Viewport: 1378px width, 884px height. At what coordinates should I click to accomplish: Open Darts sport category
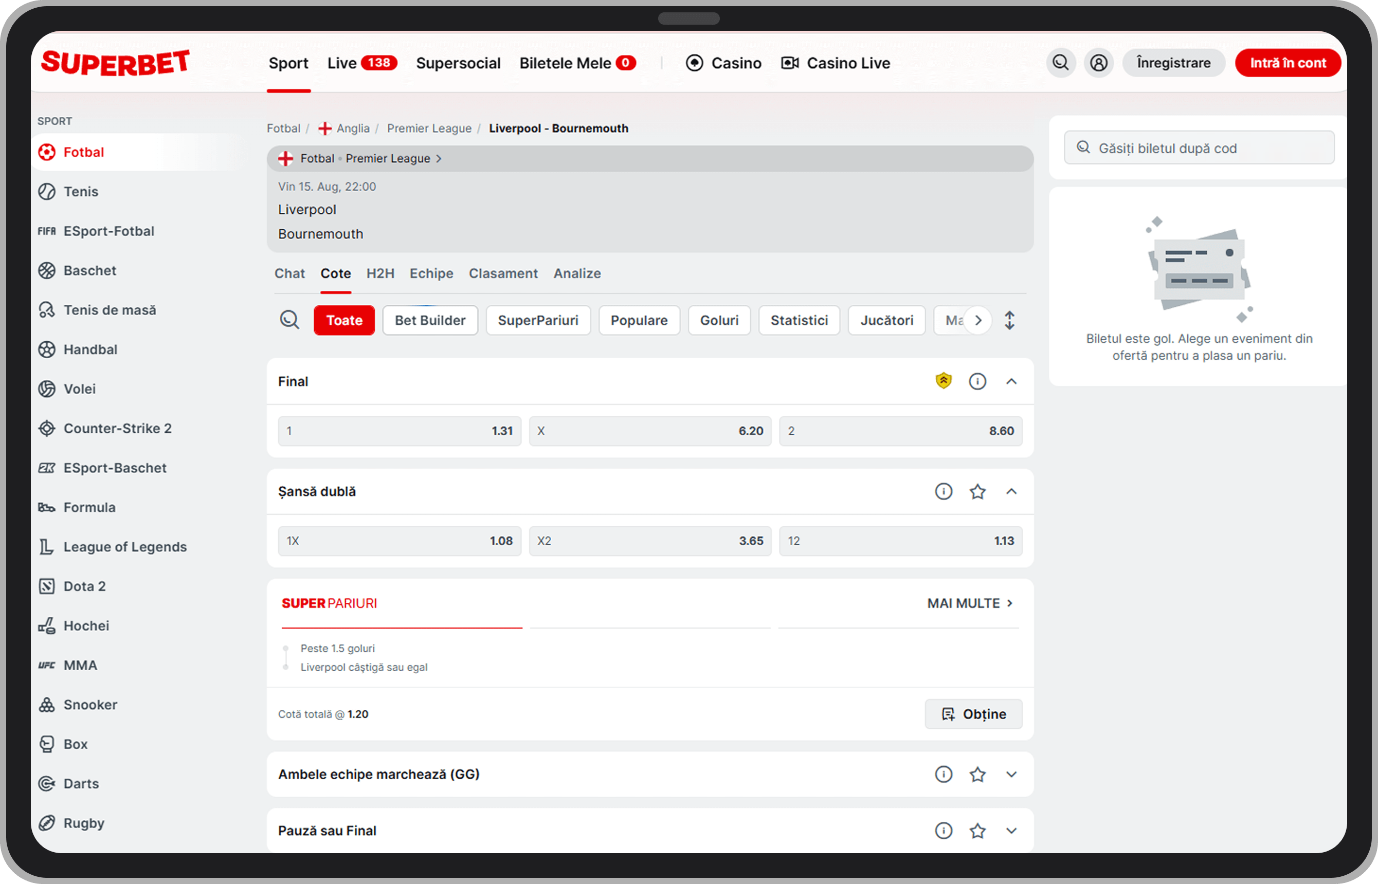(x=68, y=784)
